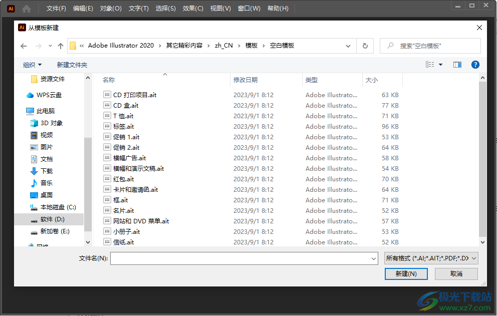Click the 新建(N) button
The image size is (497, 316).
click(x=406, y=274)
